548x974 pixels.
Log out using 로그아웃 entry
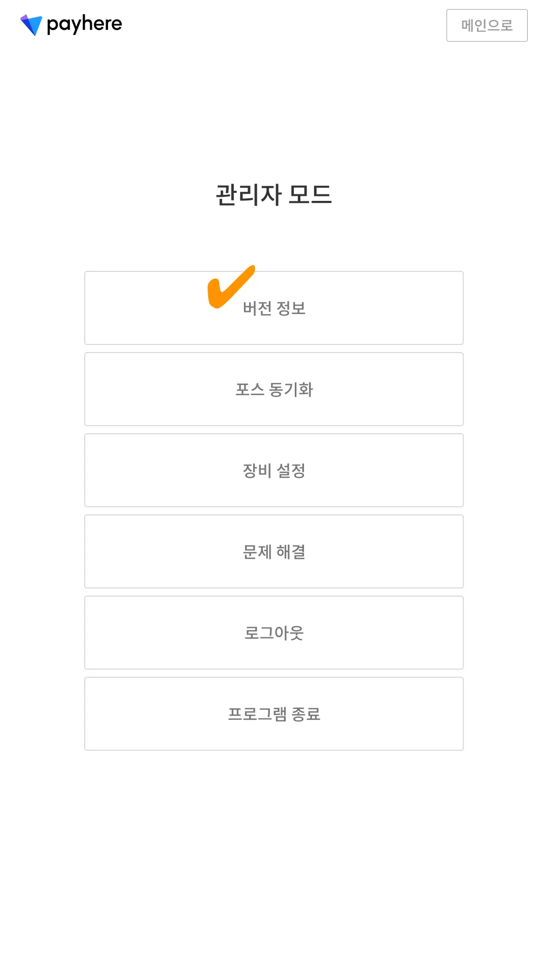[274, 633]
